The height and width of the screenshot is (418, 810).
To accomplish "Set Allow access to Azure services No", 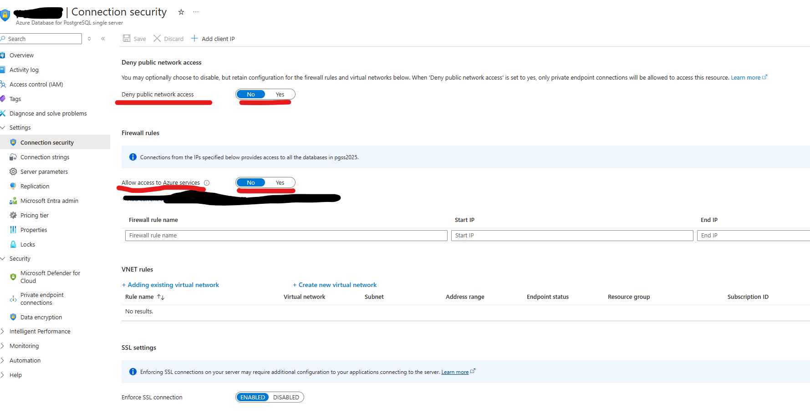I will 251,182.
